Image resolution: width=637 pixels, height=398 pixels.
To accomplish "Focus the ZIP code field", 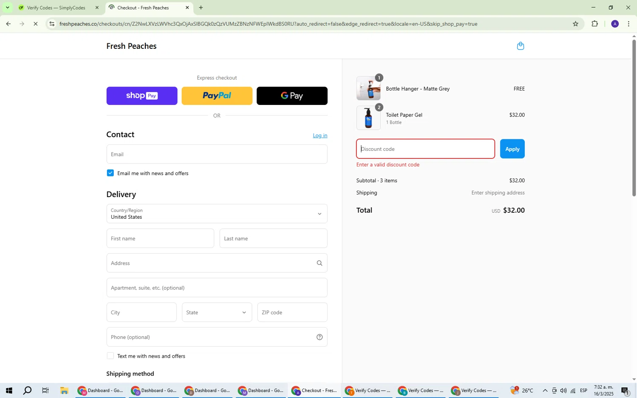I will [x=292, y=313].
